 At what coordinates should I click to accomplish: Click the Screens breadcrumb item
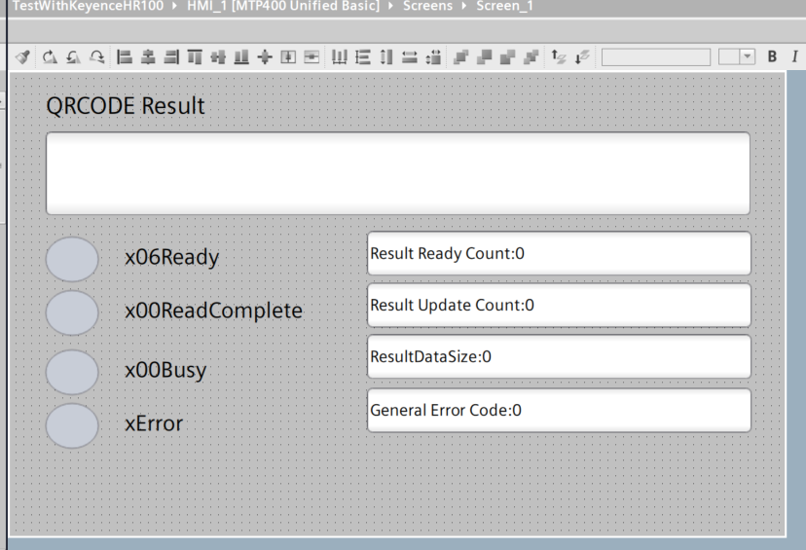point(427,6)
